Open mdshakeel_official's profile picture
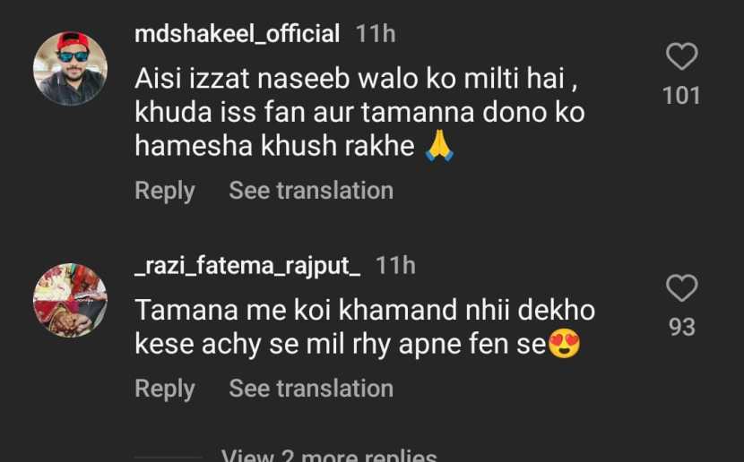Screen dimensions: 744x462 point(70,69)
